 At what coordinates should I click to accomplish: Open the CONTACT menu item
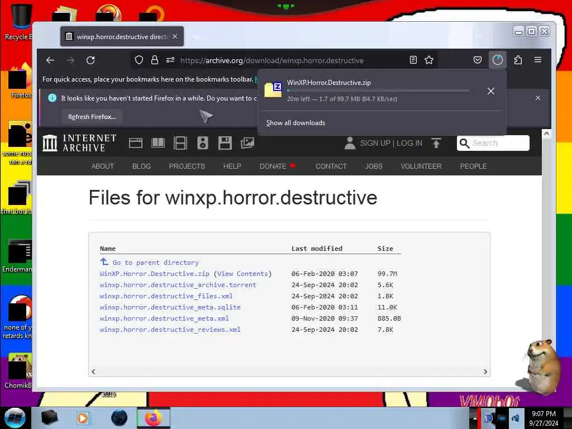coord(331,166)
